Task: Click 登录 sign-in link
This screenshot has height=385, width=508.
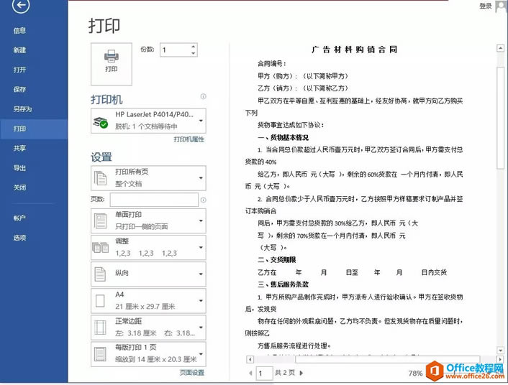Action: click(485, 6)
